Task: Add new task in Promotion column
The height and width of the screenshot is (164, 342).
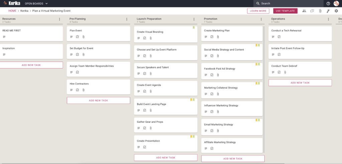Action: (x=233, y=159)
